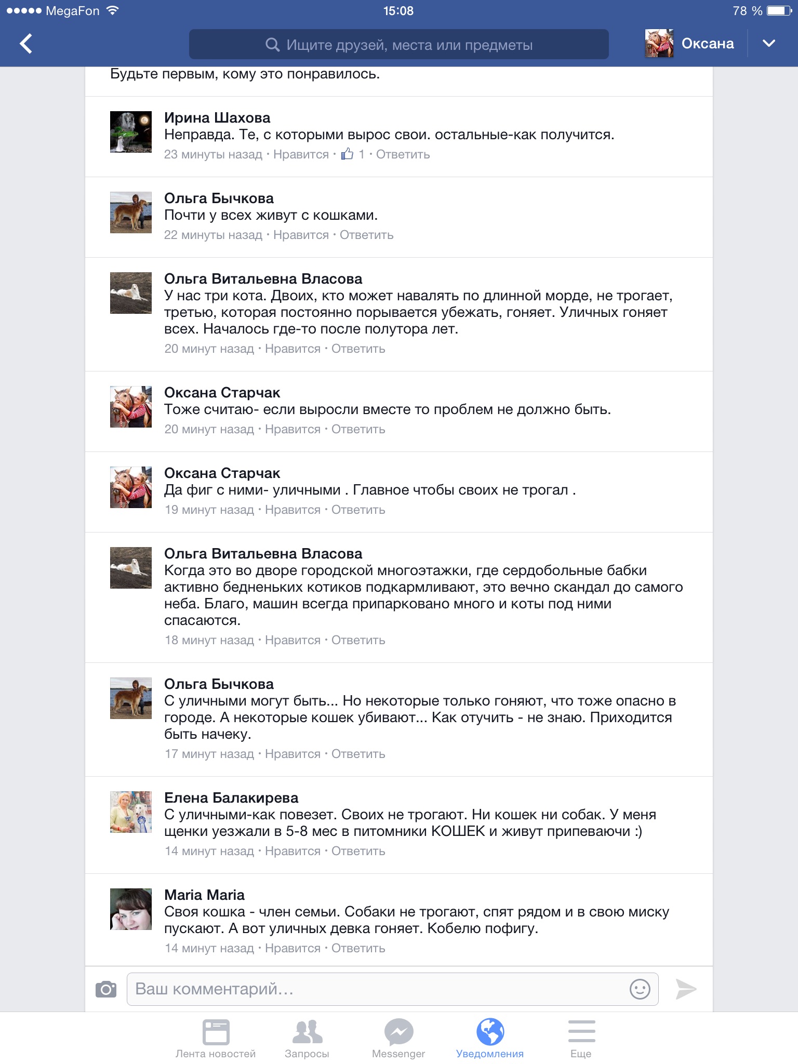Screen dimensions: 798x1064
Task: Like Ольга Бычкова's comment about кошками
Action: [x=301, y=235]
